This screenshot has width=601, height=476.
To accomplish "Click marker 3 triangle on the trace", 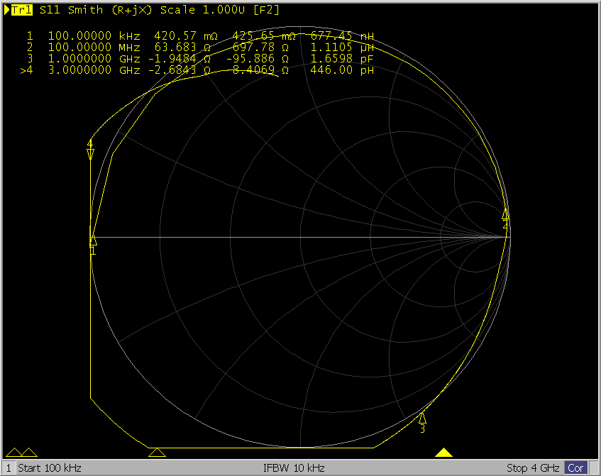I will (x=422, y=418).
